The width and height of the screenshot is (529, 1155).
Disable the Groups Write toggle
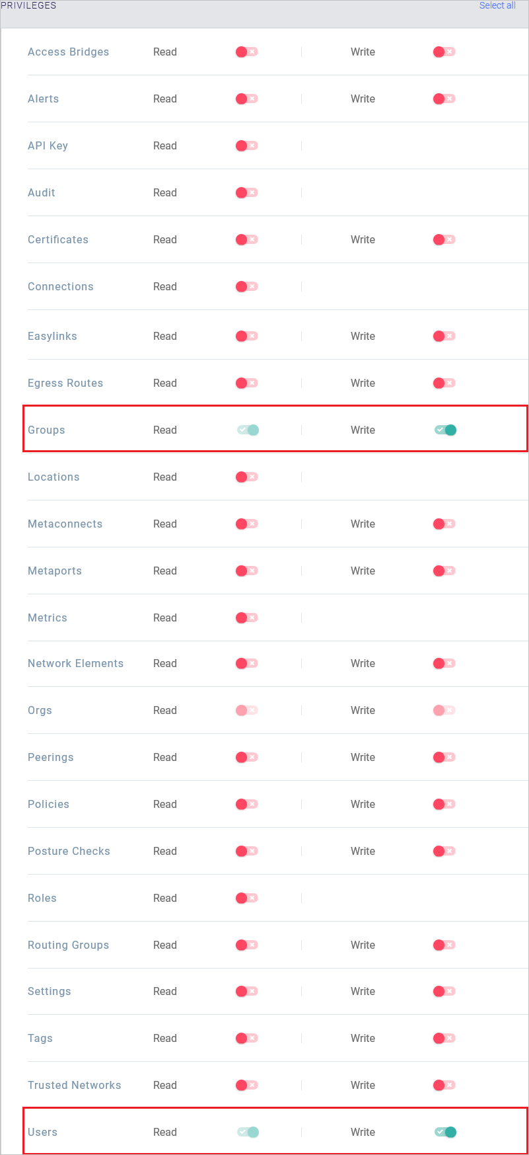445,430
